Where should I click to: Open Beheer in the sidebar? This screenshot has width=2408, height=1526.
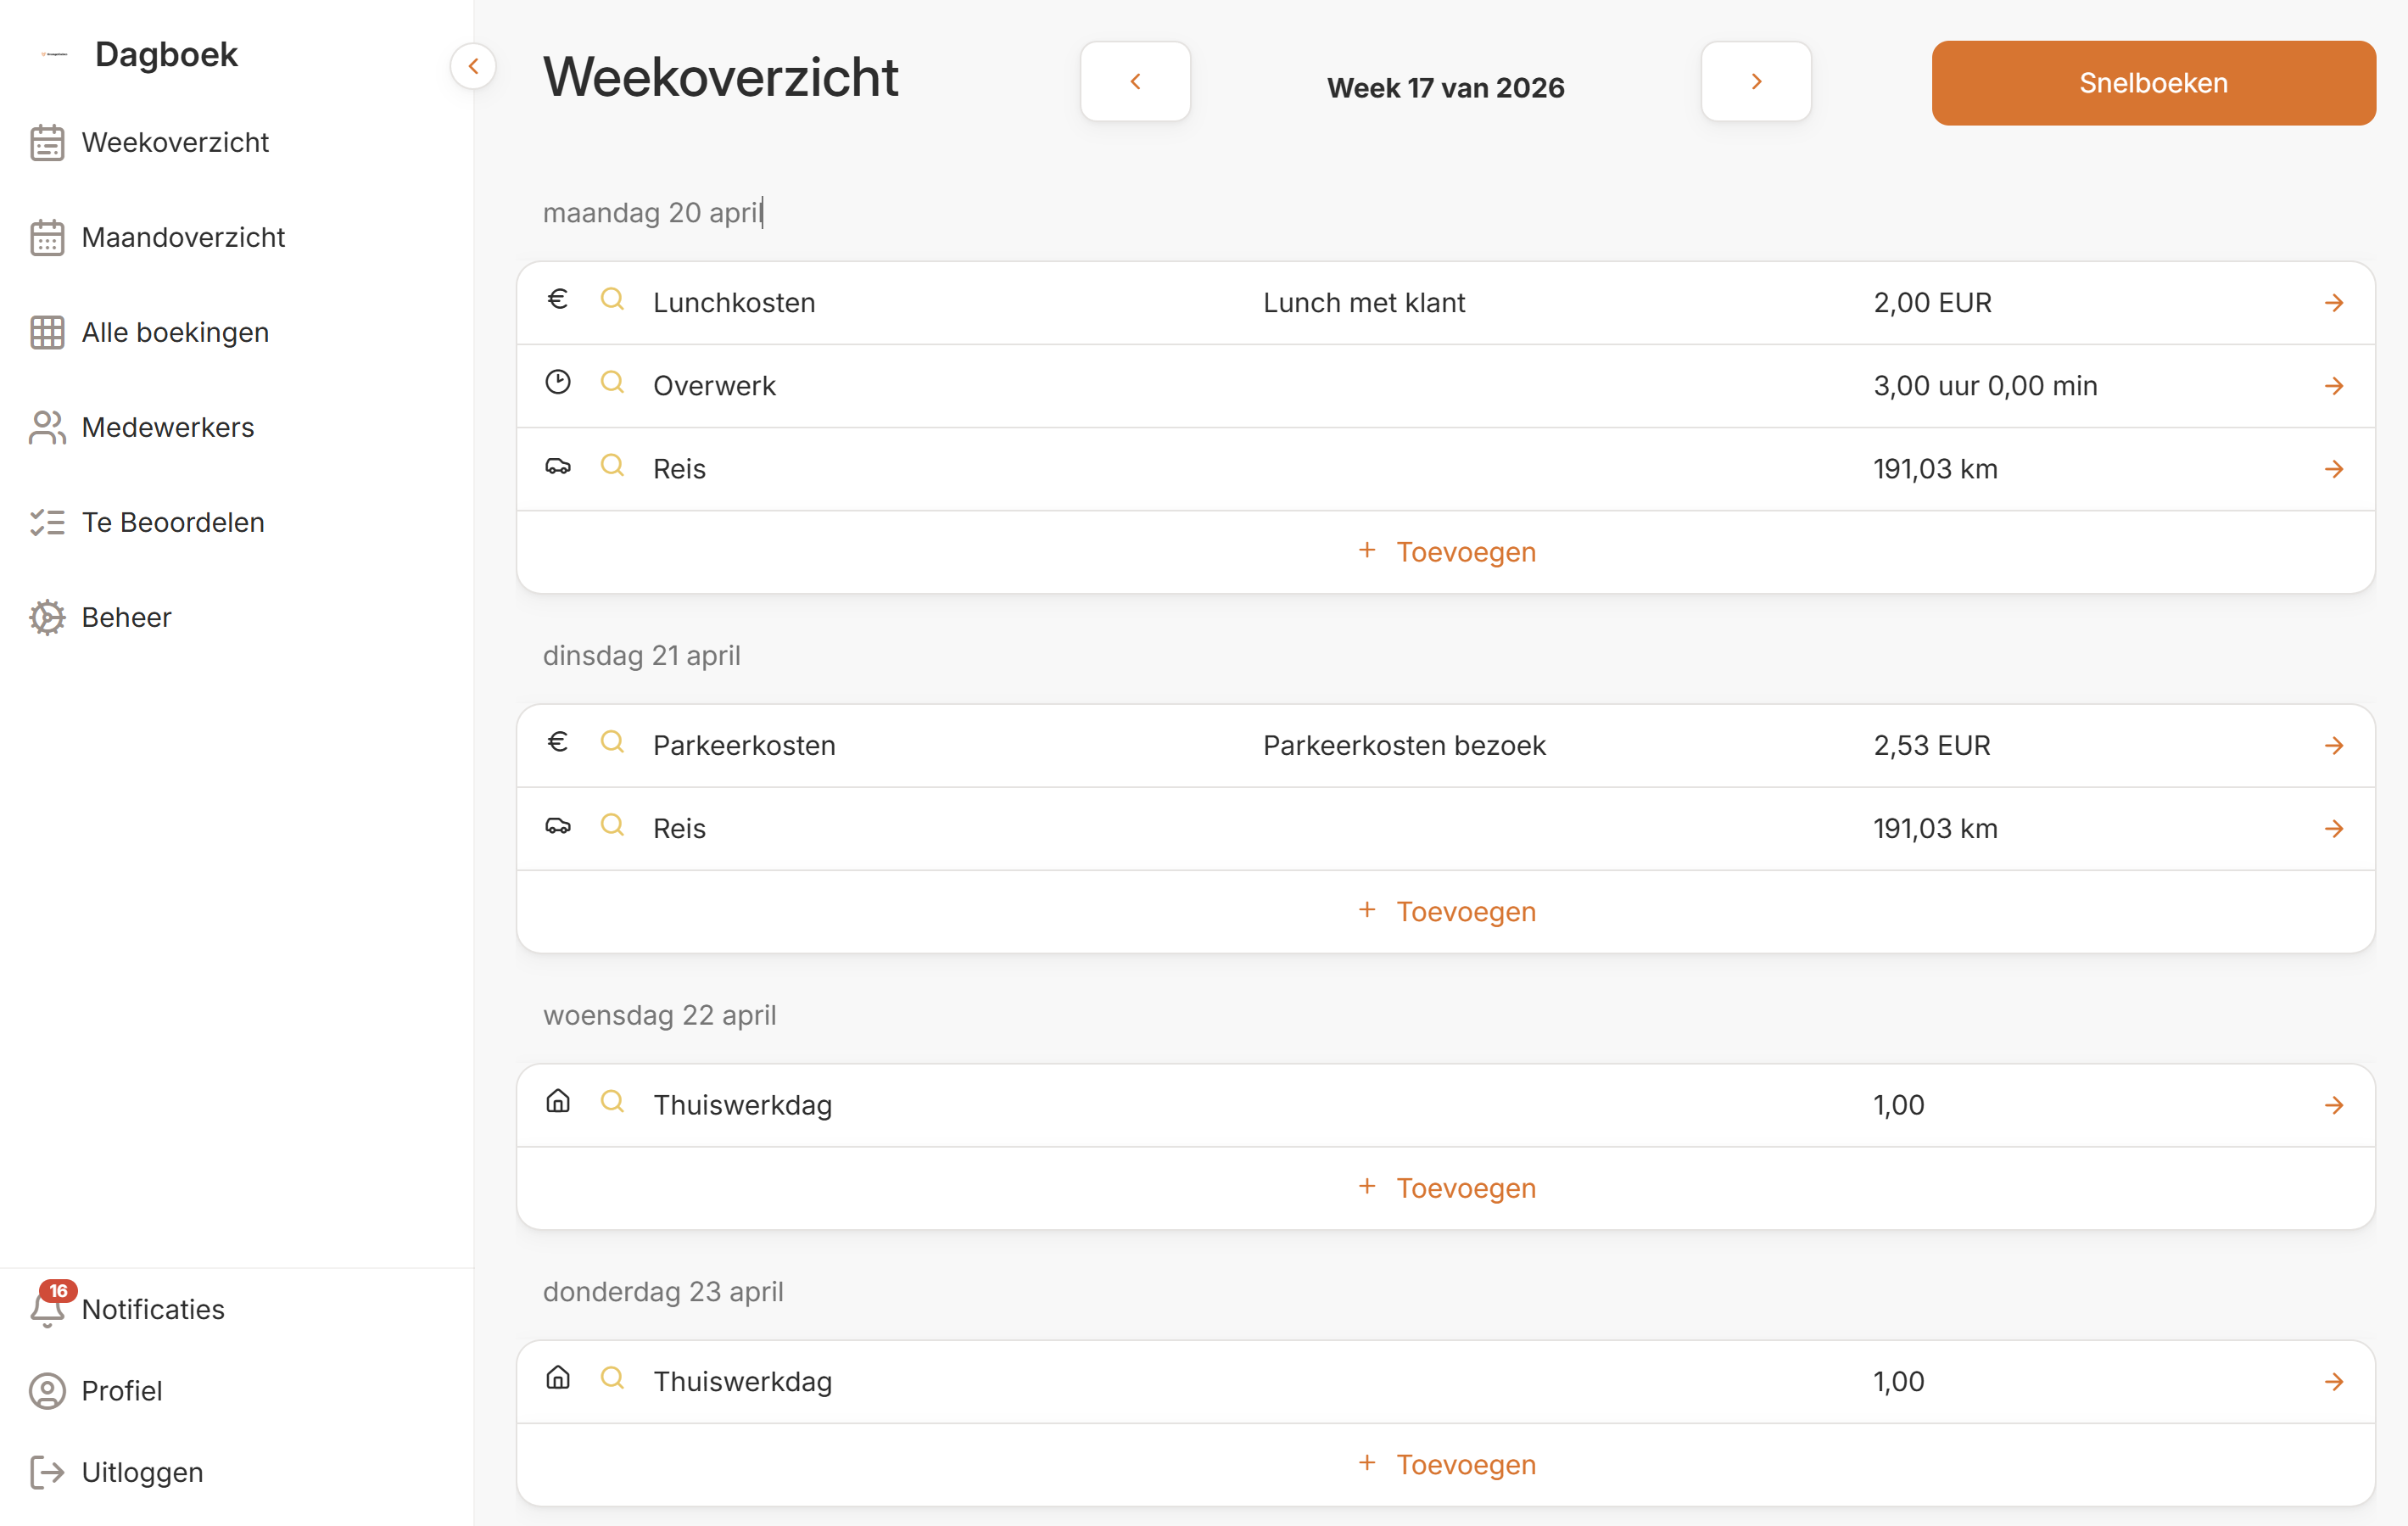126,618
